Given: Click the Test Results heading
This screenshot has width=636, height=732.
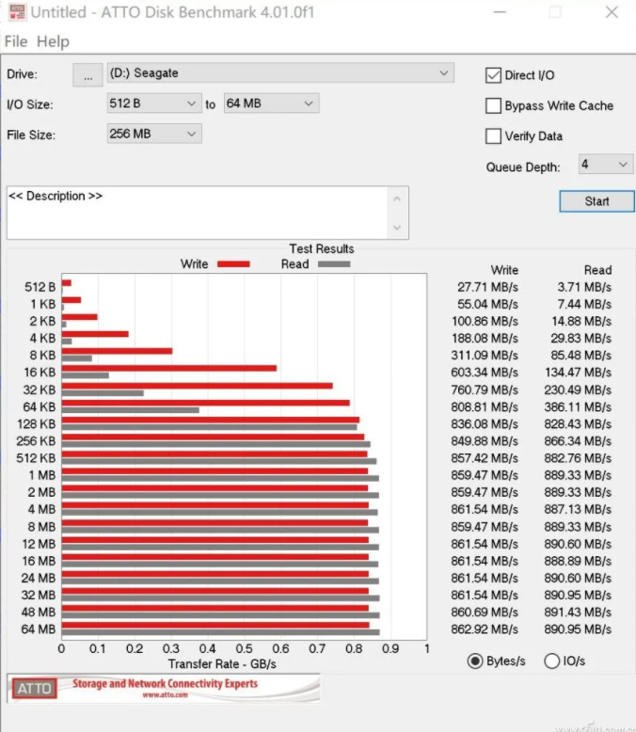Looking at the screenshot, I should pos(321,248).
